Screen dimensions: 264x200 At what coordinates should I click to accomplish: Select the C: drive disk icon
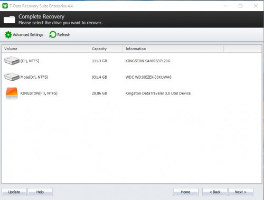pos(12,61)
